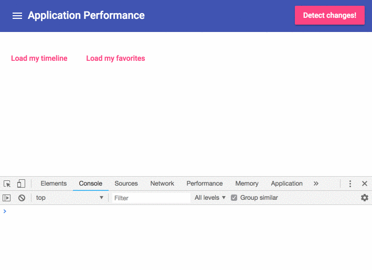The width and height of the screenshot is (372, 270).
Task: Click Load my favorites link
Action: click(115, 58)
